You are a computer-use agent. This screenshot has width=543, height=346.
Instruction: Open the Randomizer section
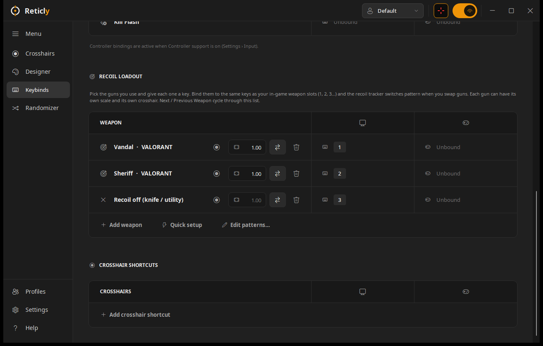pos(38,108)
